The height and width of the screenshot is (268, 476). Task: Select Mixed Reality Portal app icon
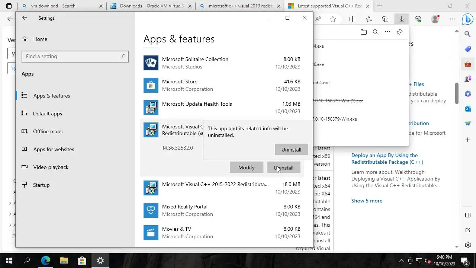151,210
